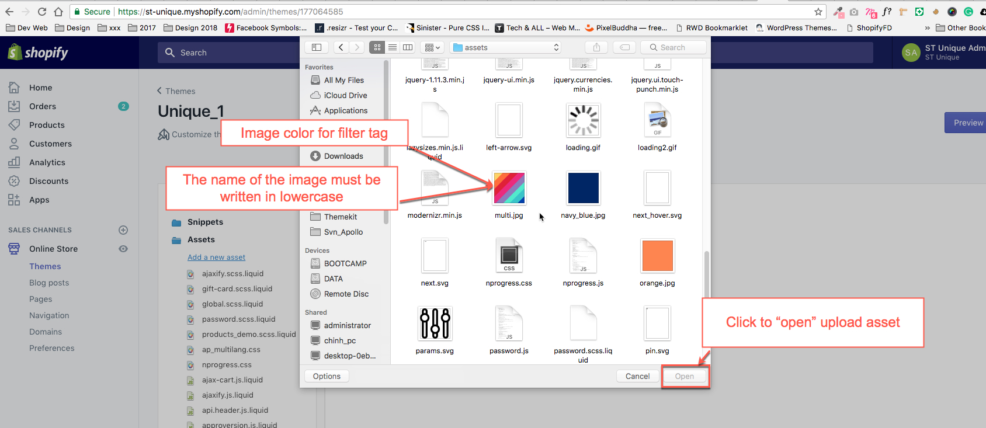Open the group/arrange dropdown in dialog
Image resolution: width=986 pixels, height=428 pixels.
432,47
